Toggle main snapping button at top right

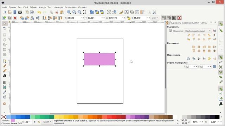coord(221,24)
